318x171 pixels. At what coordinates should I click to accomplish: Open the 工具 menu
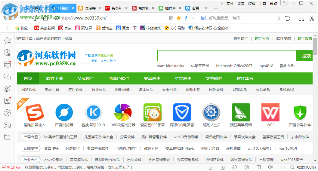pyautogui.click(x=263, y=3)
